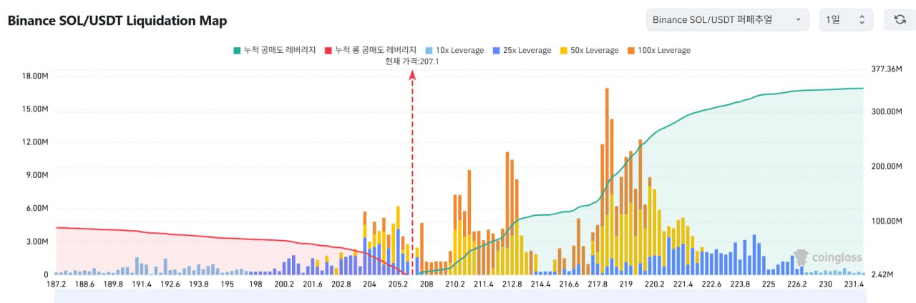916x303 pixels.
Task: Click the 9.00M left axis label
Action: tap(36, 175)
